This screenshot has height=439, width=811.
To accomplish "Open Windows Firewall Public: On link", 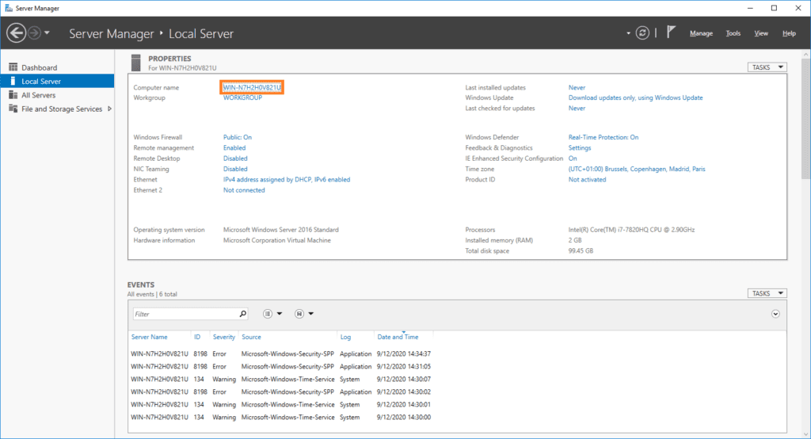I will pos(238,137).
